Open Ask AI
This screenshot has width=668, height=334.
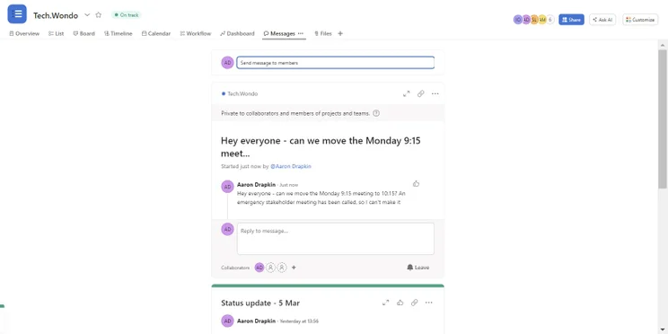point(602,20)
